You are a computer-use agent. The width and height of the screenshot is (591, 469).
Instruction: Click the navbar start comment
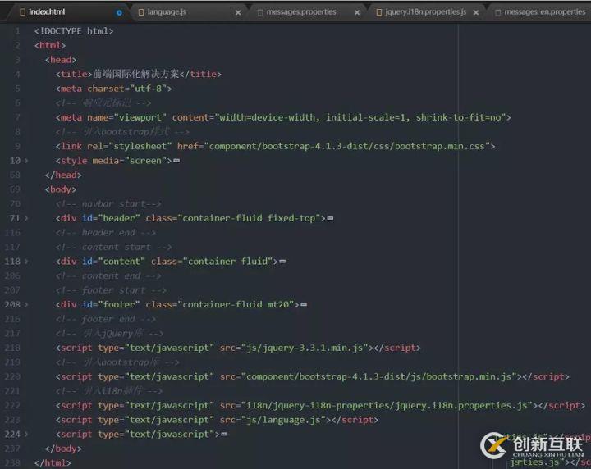[108, 204]
